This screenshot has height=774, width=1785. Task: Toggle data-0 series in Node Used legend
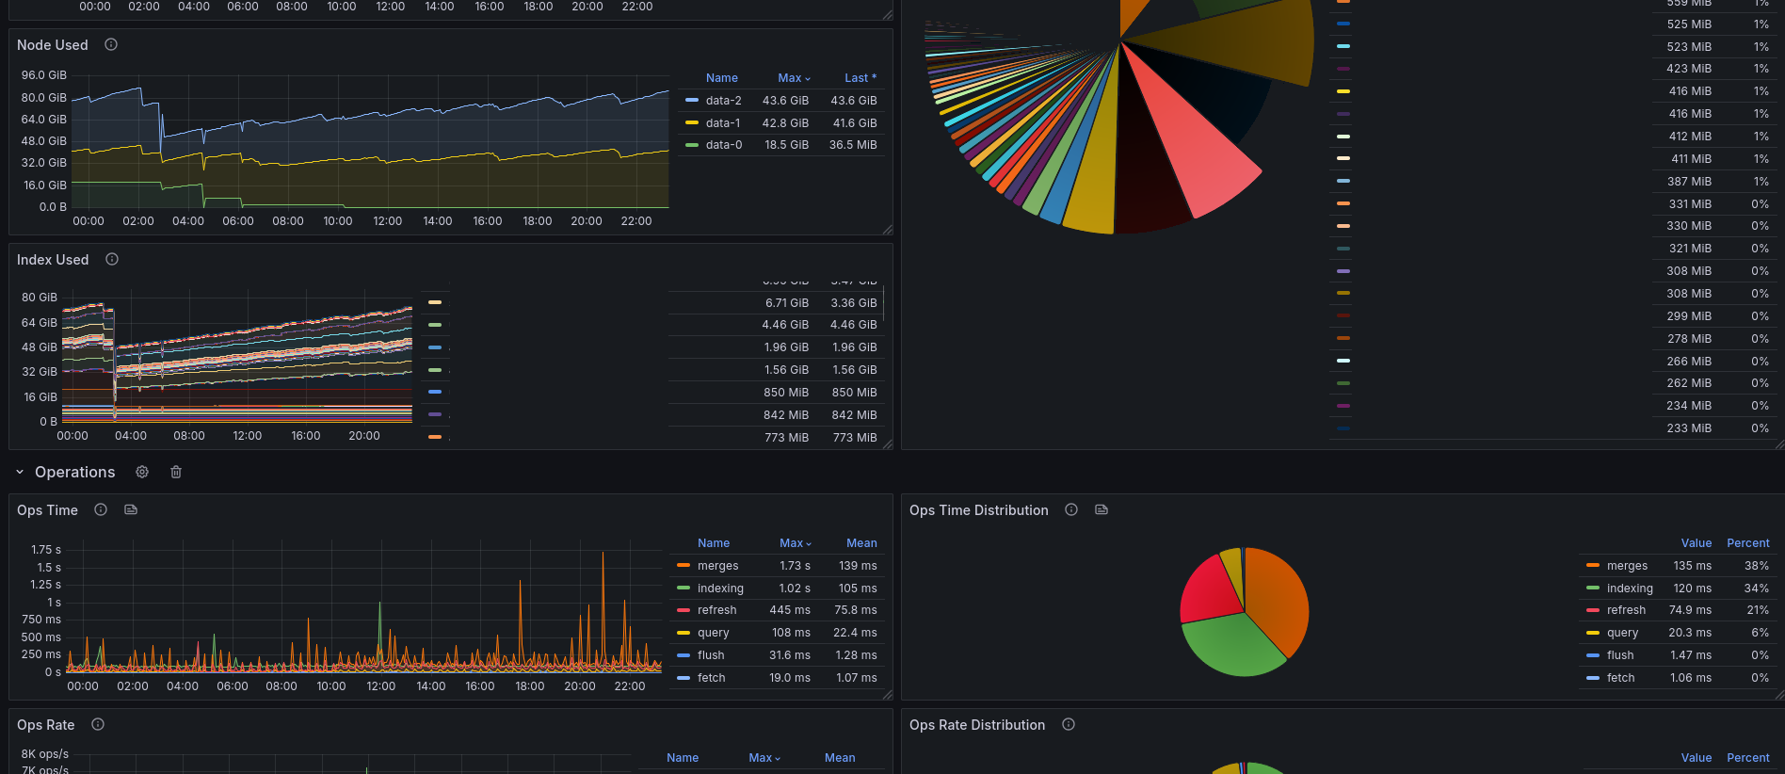pyautogui.click(x=724, y=145)
